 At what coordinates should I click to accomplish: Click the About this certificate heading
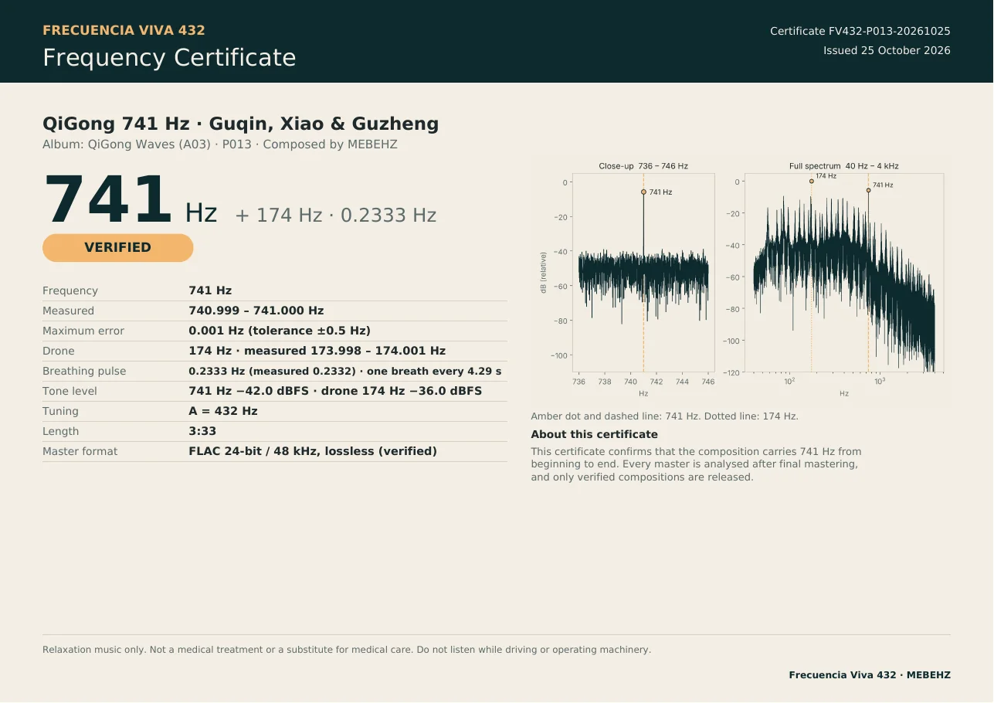(x=594, y=434)
